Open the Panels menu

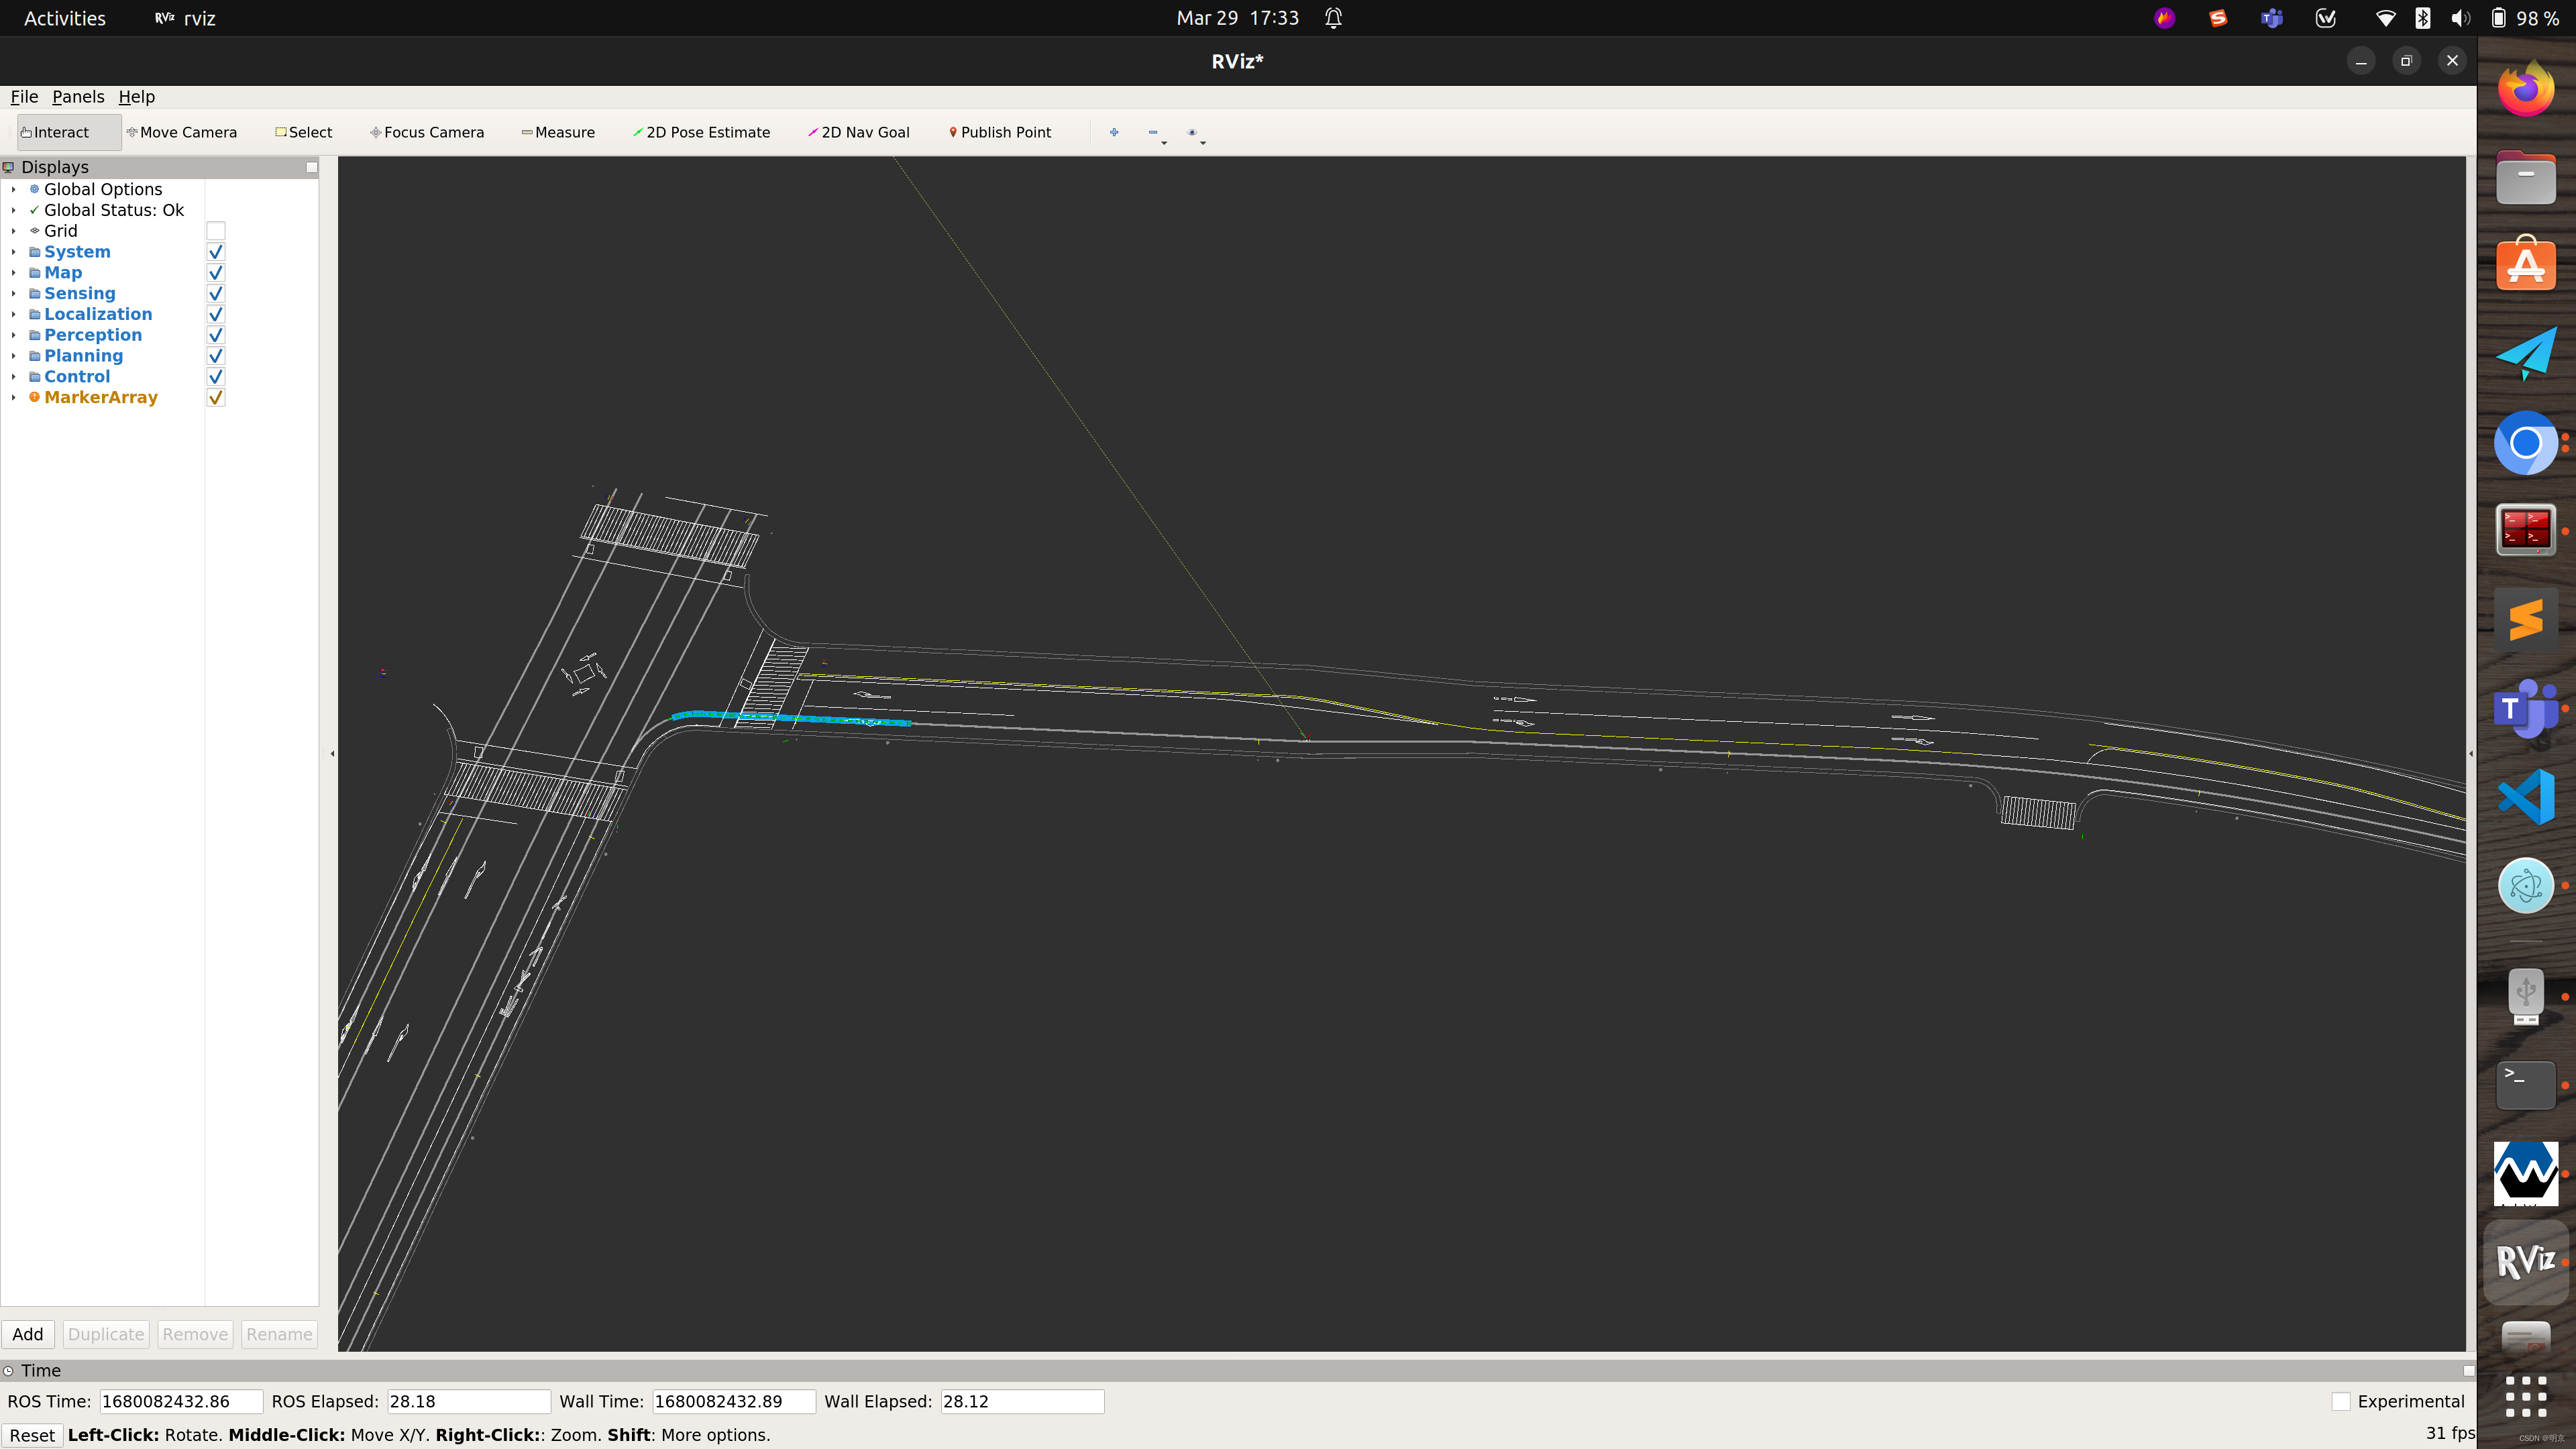tap(78, 97)
